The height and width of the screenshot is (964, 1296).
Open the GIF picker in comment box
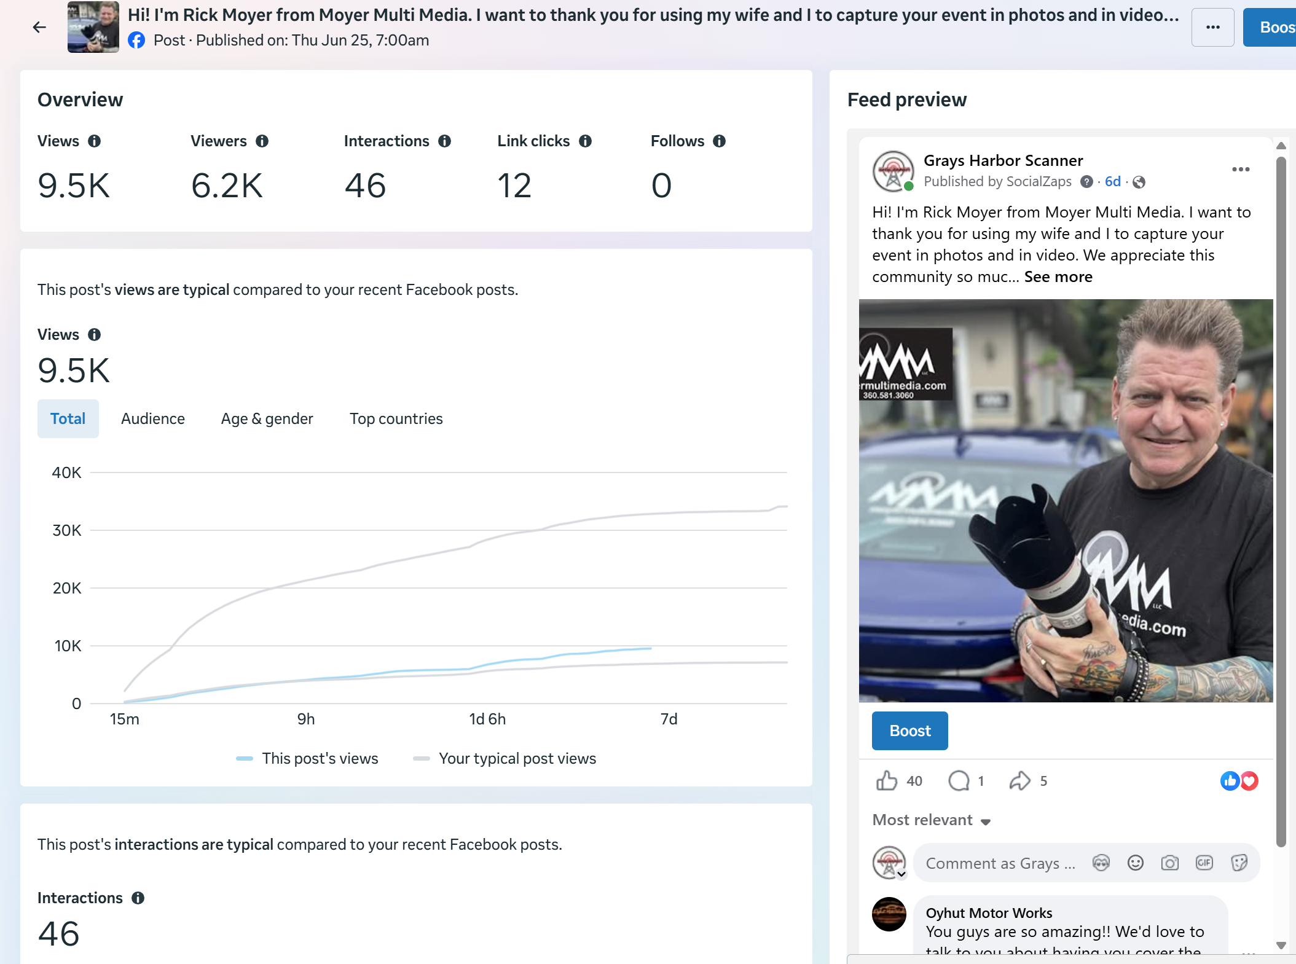pos(1204,863)
